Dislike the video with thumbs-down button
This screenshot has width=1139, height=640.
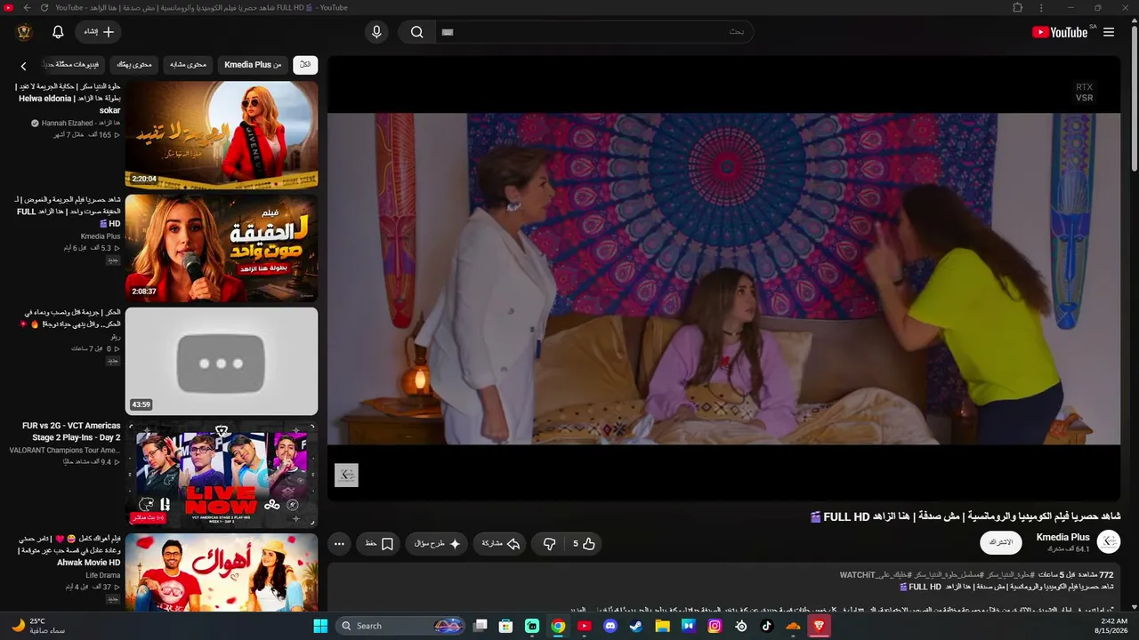tap(549, 544)
